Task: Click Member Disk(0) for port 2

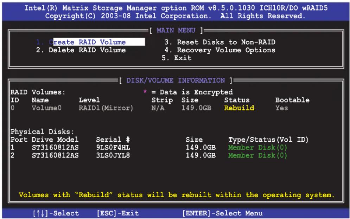Action: (257, 155)
